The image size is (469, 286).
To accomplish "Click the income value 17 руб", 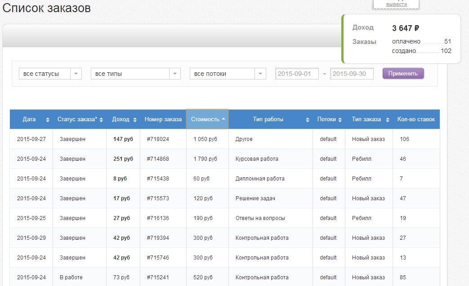I will pyautogui.click(x=122, y=198).
